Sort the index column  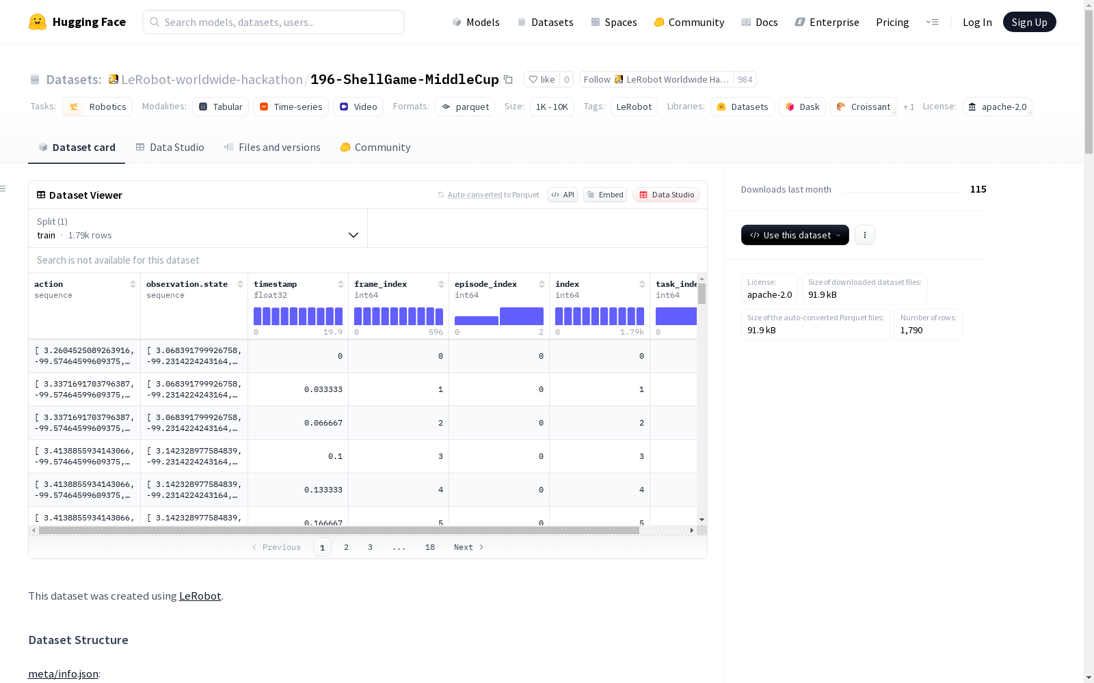point(642,284)
